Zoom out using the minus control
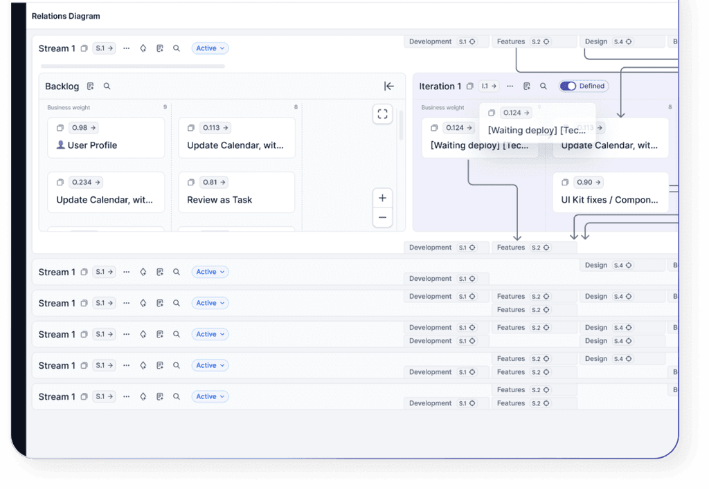Image resolution: width=709 pixels, height=489 pixels. [382, 217]
